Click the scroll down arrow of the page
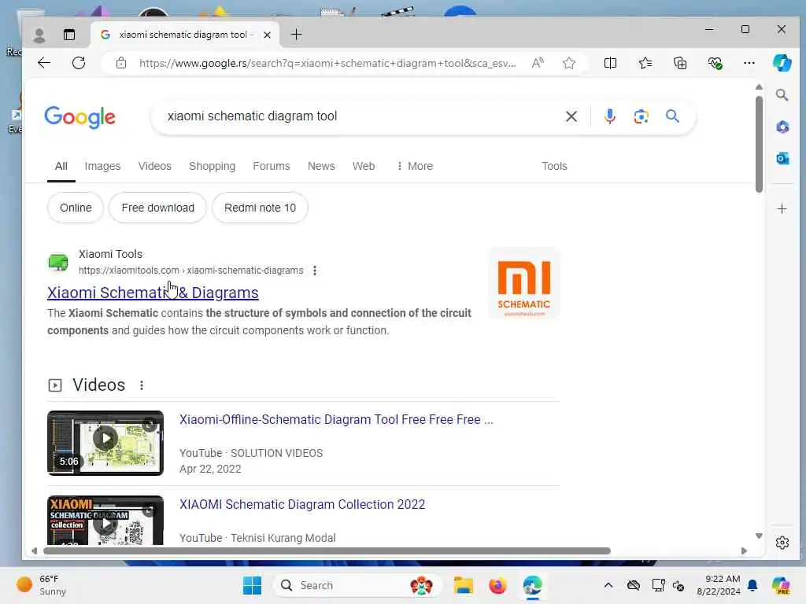Viewport: 806px width, 604px height. [x=759, y=536]
